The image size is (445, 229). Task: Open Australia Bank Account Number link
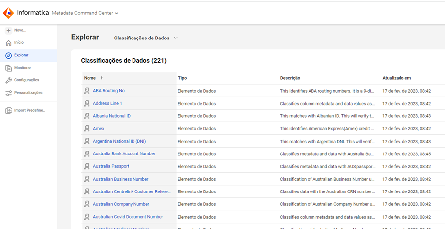click(x=124, y=153)
